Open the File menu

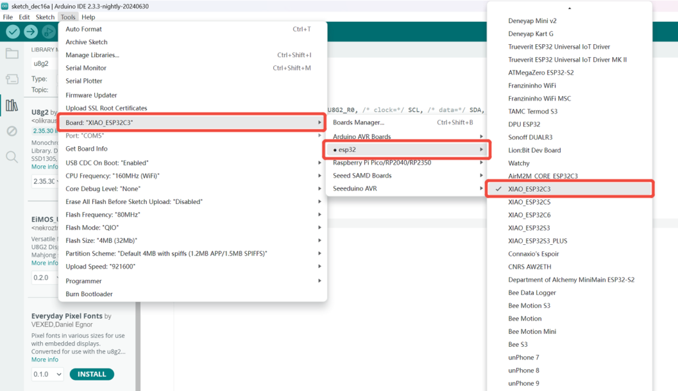tap(7, 16)
